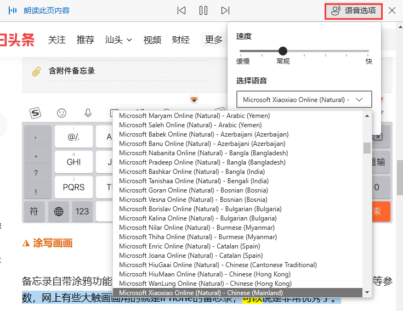Choose Microsoft Babek Azerbaijani voice
Viewport: 403px width, 311px height.
pos(238,134)
